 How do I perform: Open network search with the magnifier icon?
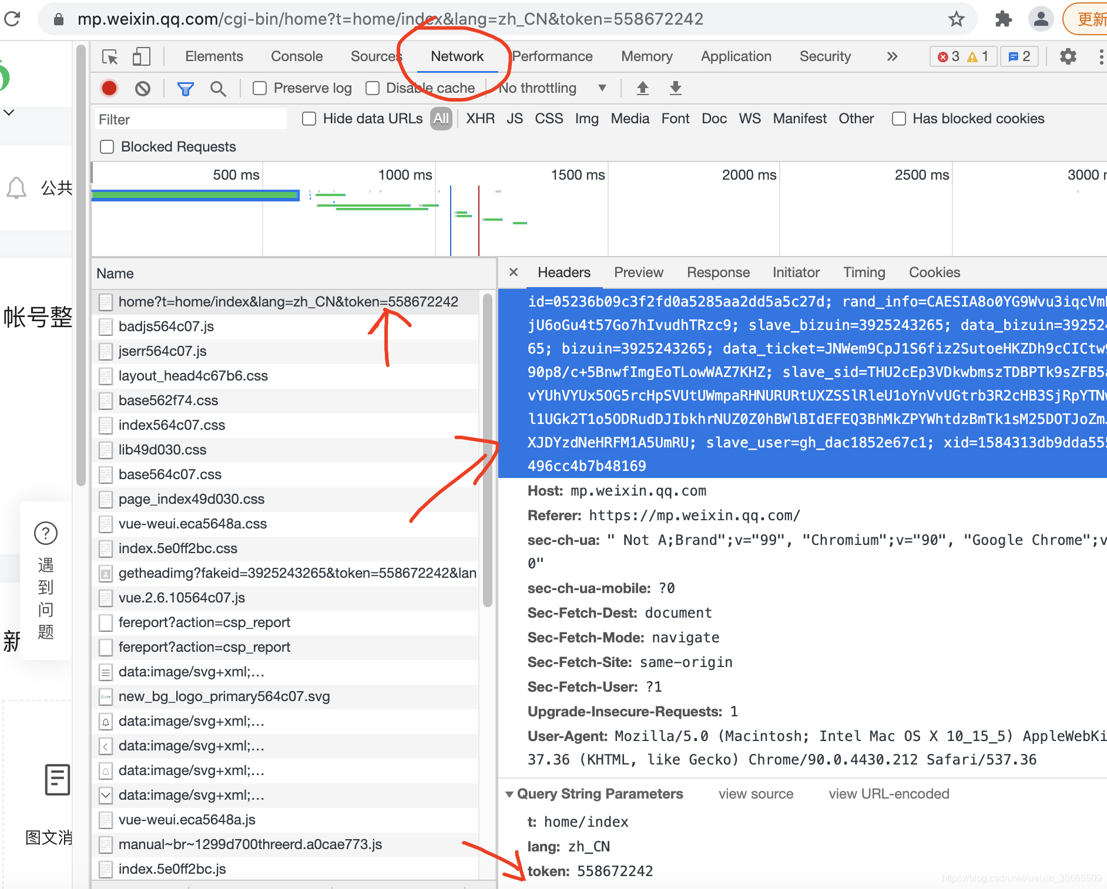[x=218, y=89]
